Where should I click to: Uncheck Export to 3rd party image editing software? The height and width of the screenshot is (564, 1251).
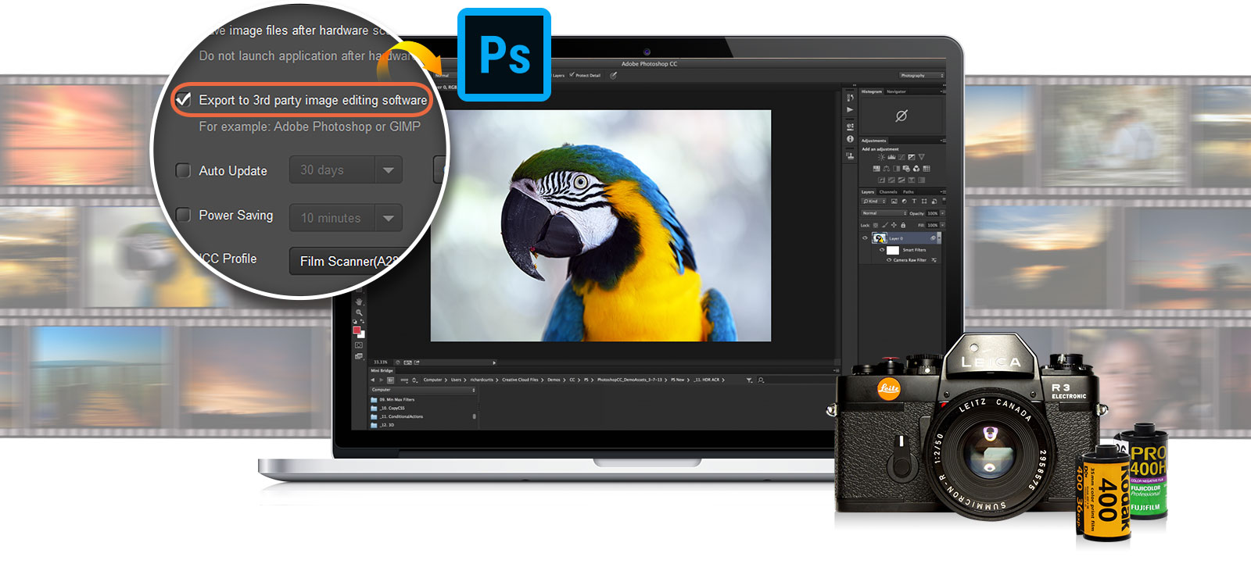pyautogui.click(x=183, y=100)
